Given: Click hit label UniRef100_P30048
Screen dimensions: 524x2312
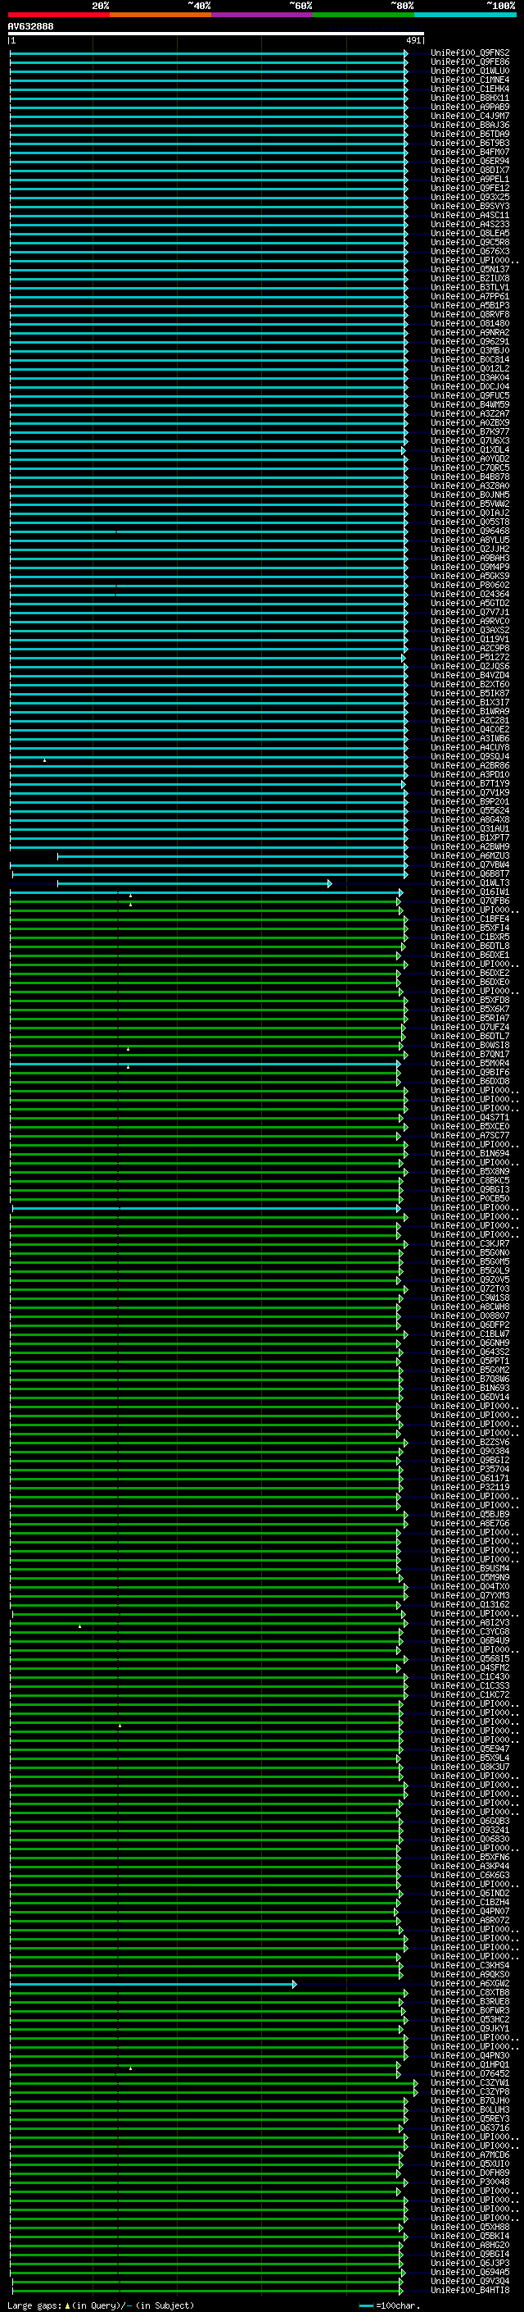Looking at the screenshot, I should [470, 2182].
